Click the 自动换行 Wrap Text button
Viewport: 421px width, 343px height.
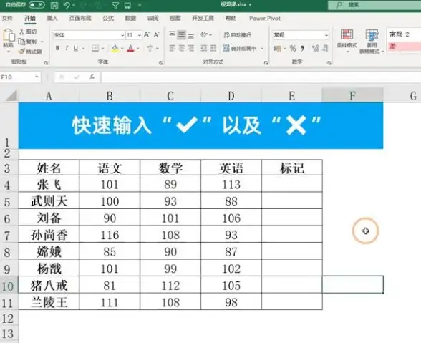pos(238,35)
